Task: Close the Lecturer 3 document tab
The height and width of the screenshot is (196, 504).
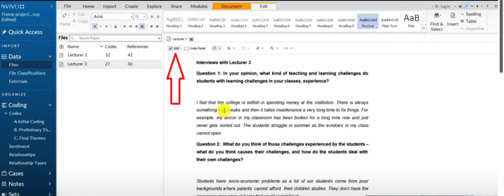Action: coord(191,39)
